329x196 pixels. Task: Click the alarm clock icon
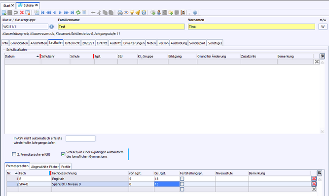click(x=144, y=13)
